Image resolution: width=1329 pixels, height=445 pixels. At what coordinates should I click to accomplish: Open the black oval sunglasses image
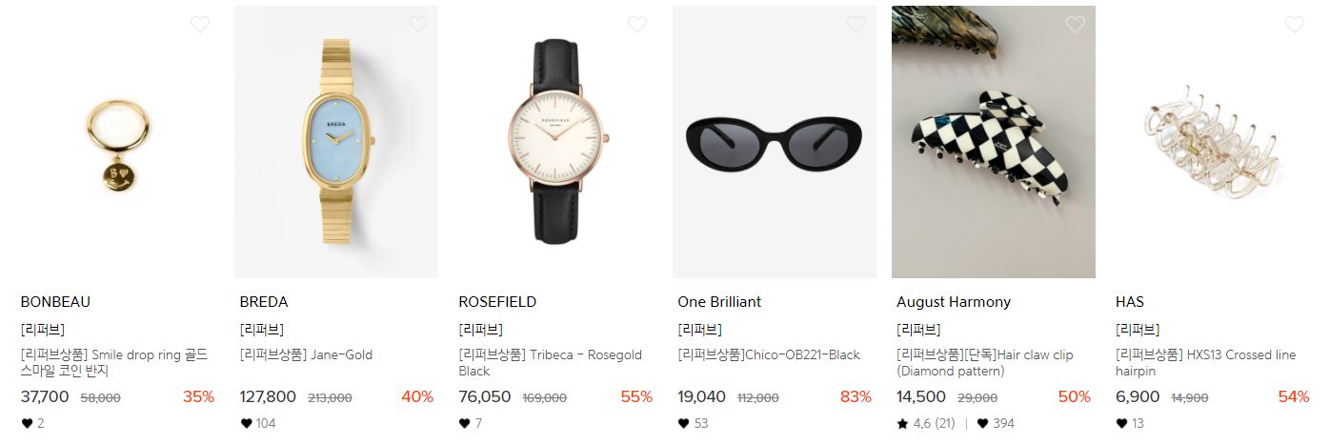[775, 142]
